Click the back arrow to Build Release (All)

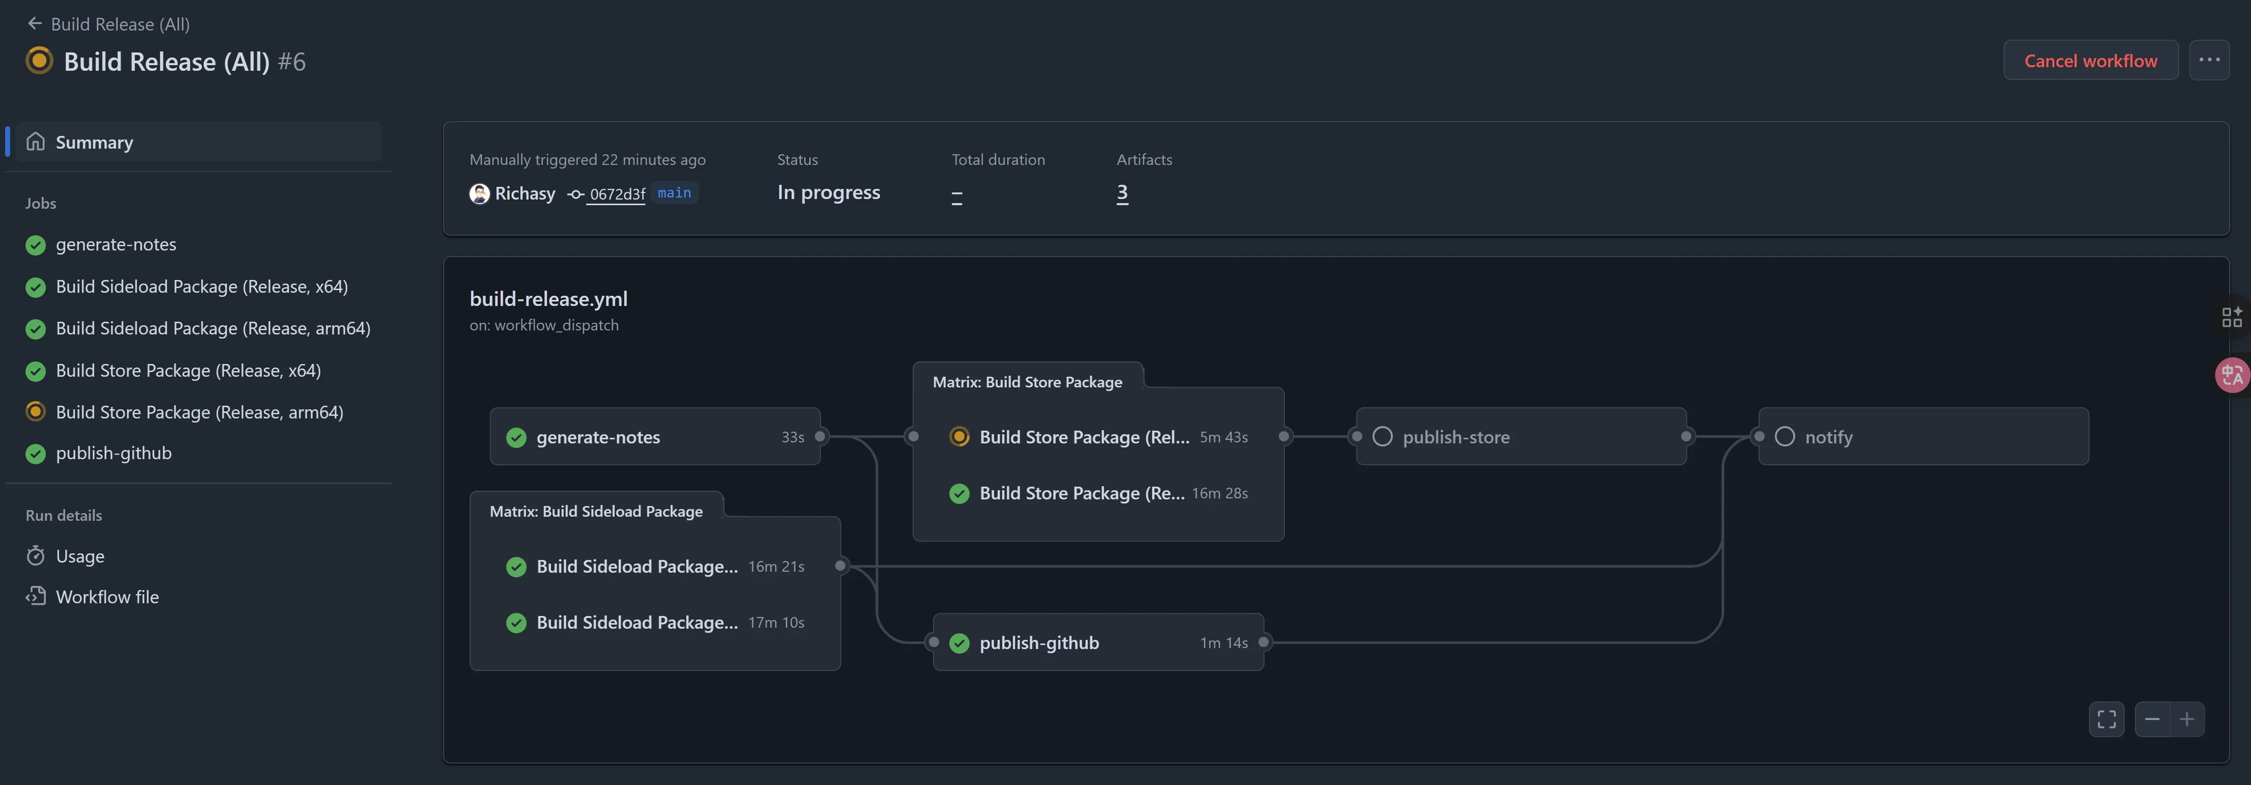(x=34, y=23)
